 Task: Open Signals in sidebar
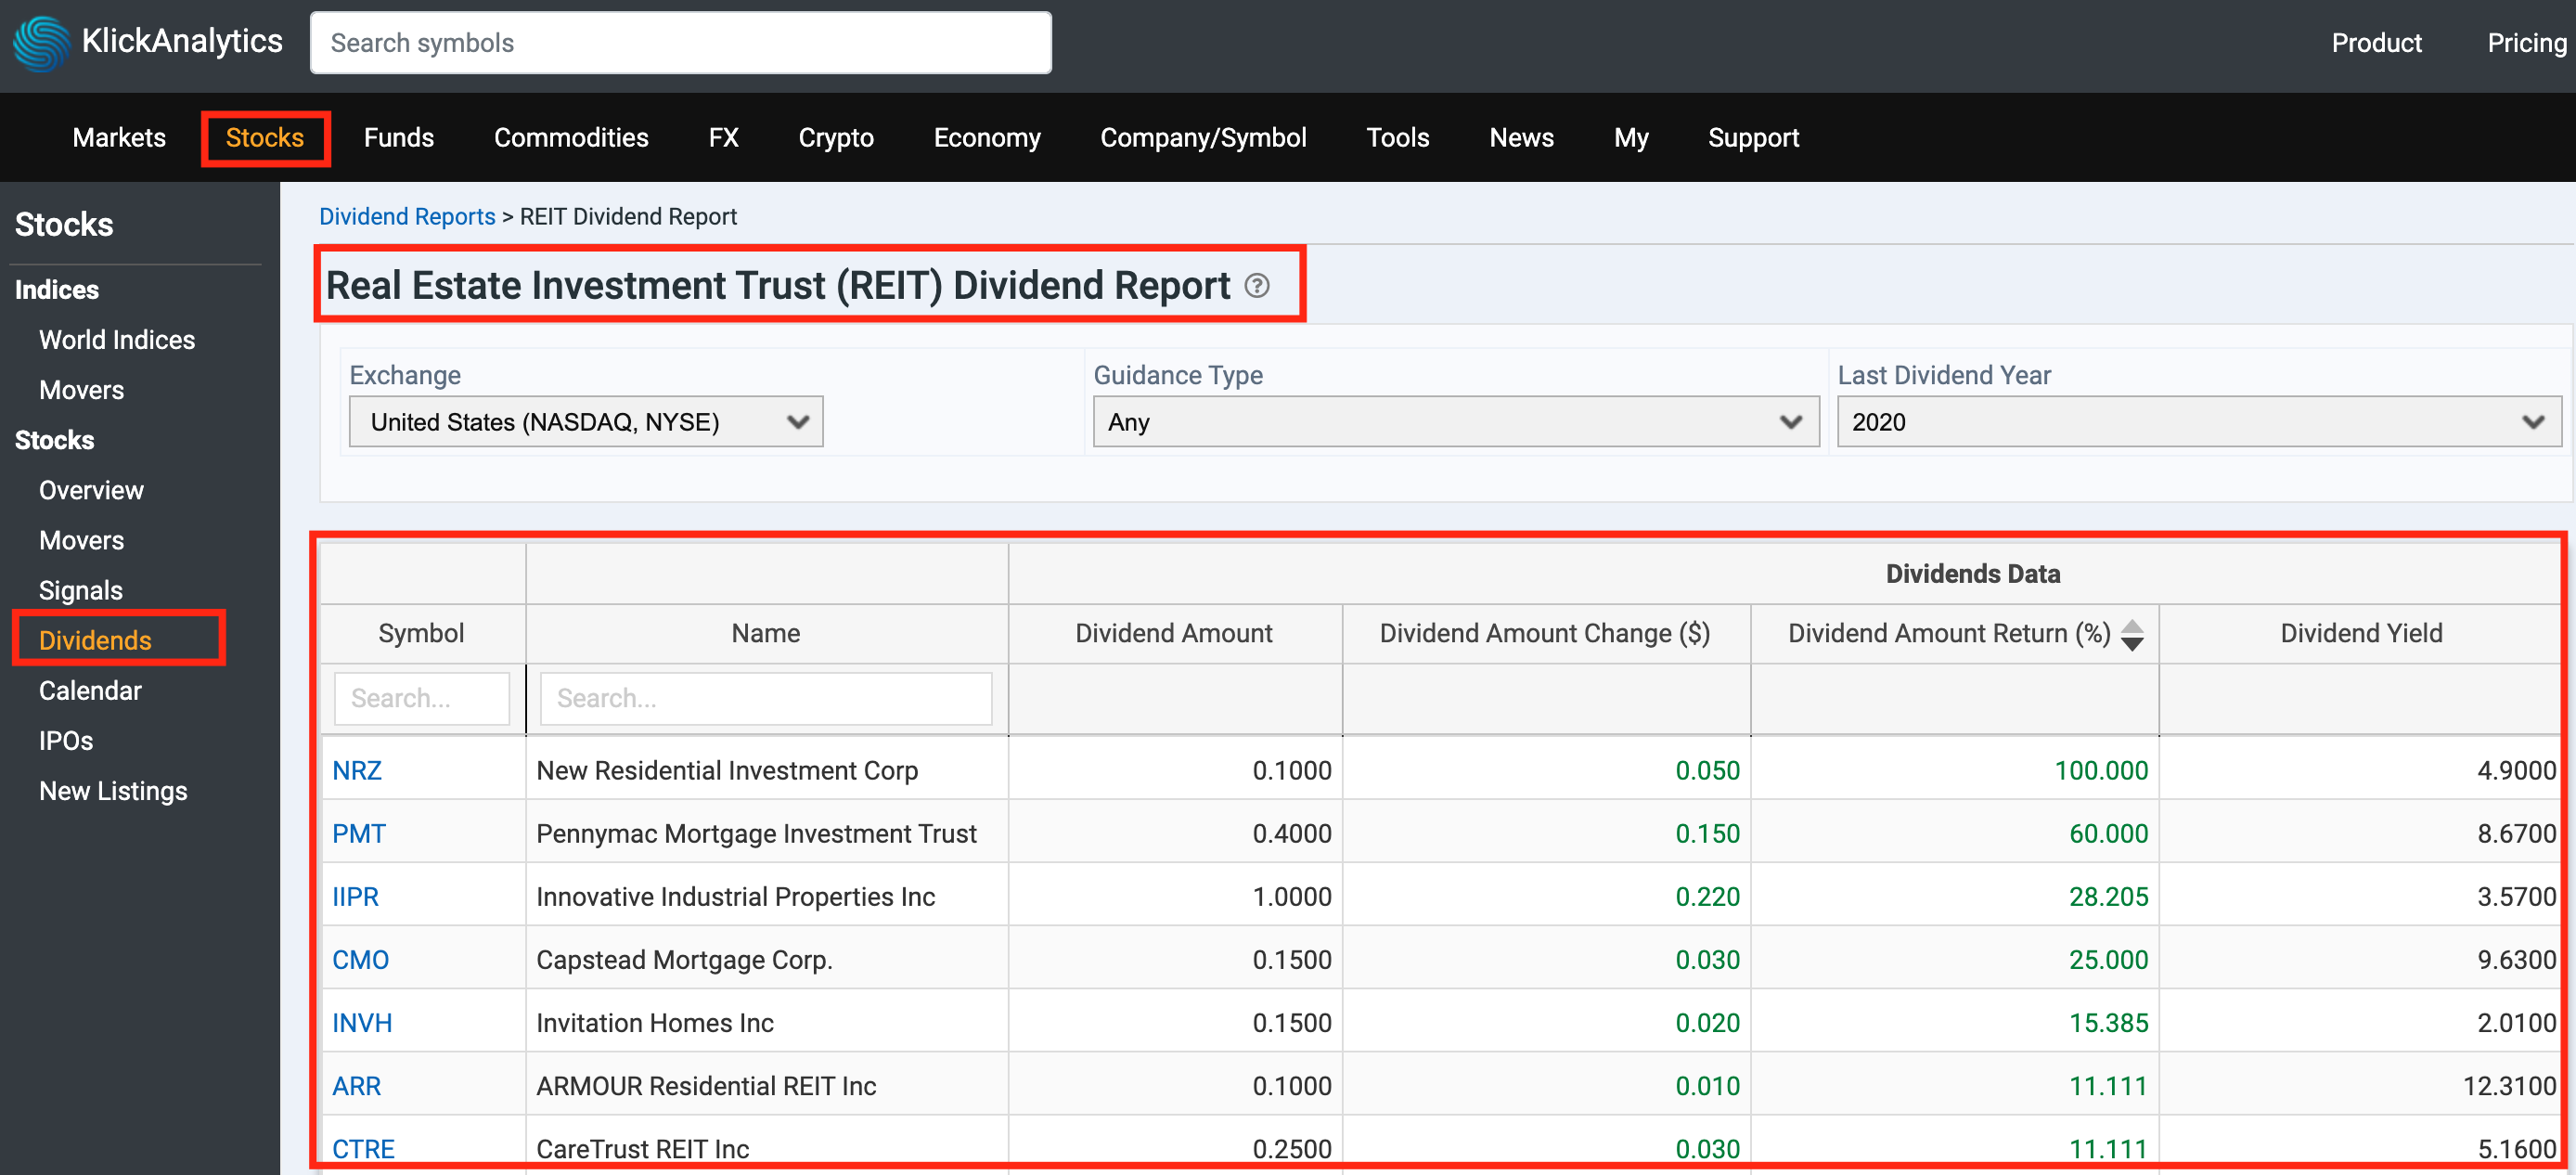(x=80, y=590)
